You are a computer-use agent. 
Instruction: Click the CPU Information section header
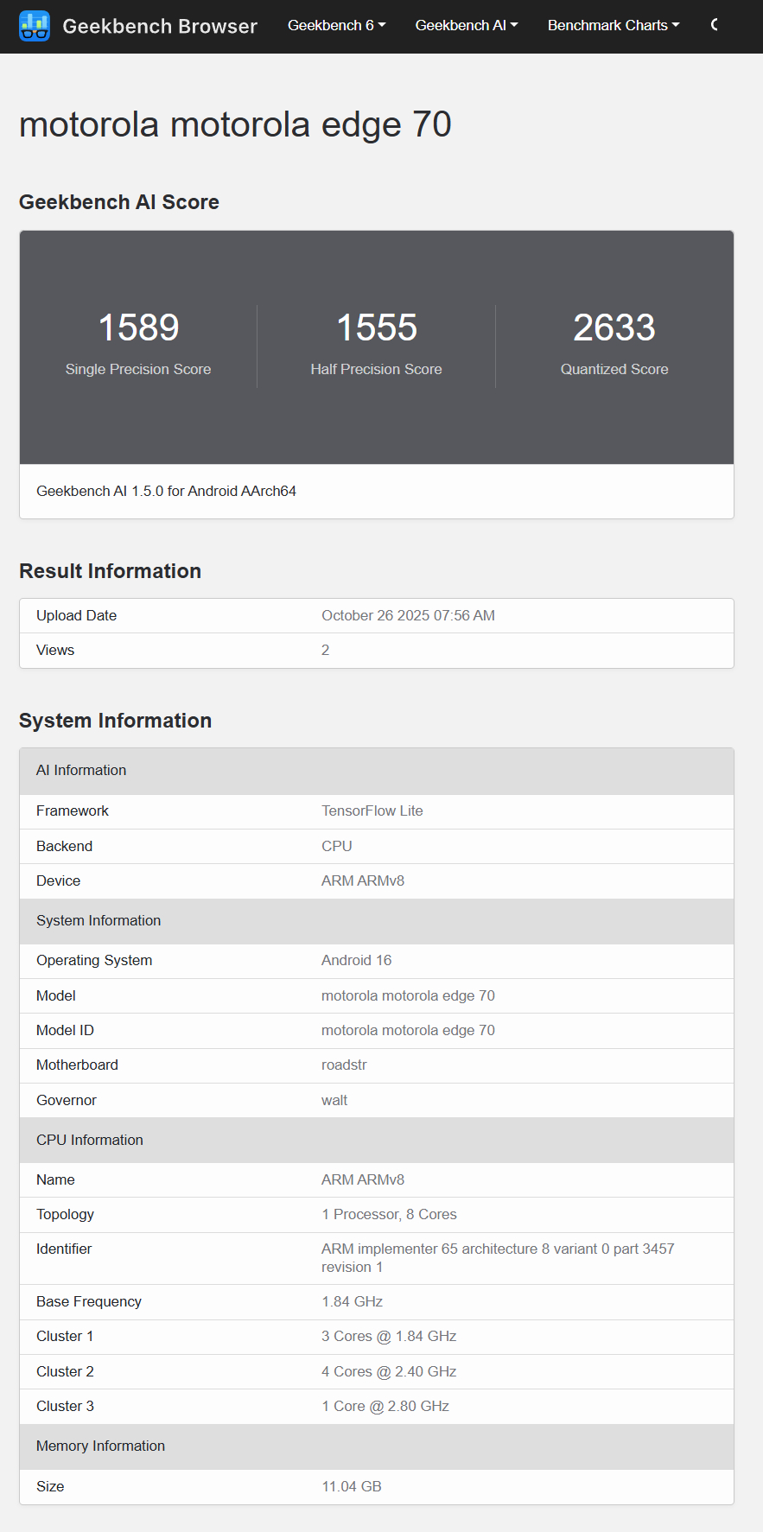tap(90, 1140)
